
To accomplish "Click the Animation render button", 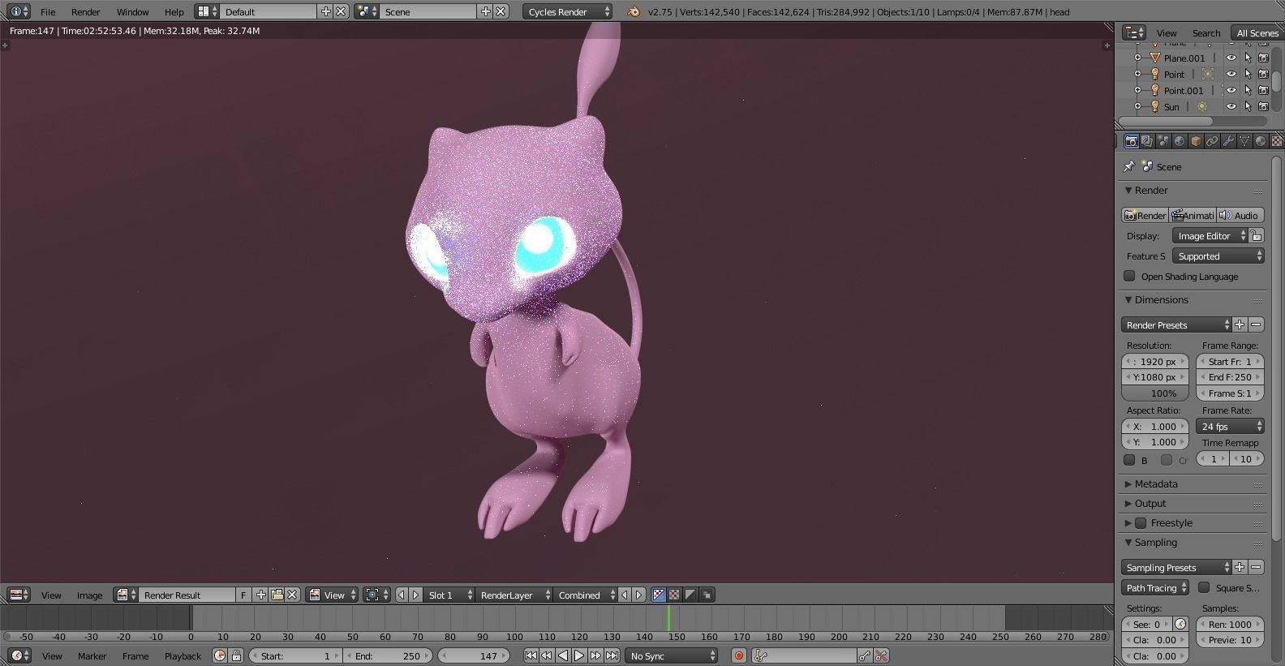I will [x=1193, y=215].
